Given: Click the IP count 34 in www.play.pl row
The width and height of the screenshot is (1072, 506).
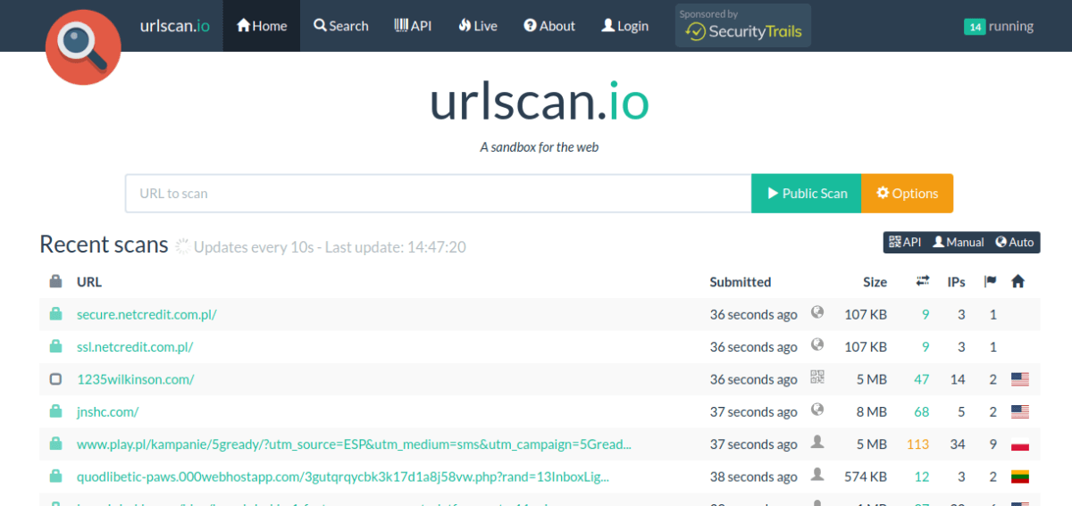Looking at the screenshot, I should (x=958, y=444).
